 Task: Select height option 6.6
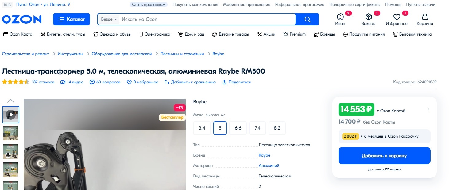[238, 128]
